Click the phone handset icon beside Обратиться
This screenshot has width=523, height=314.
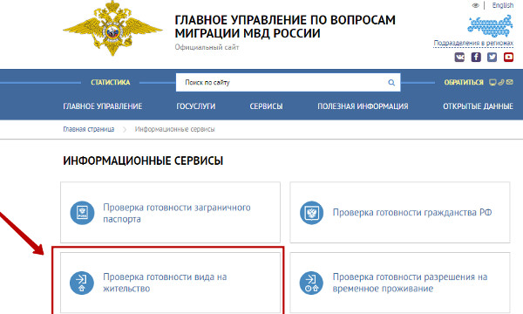pos(501,82)
